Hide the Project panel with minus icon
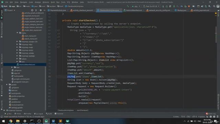Screen dimensions: 220x124 click(x=44, y=10)
